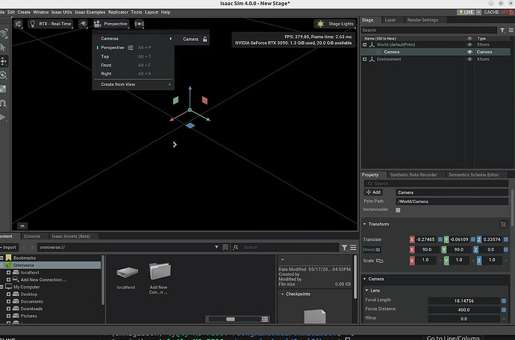The image size is (515, 340).
Task: Toggle the LIVE session button
Action: click(x=466, y=12)
